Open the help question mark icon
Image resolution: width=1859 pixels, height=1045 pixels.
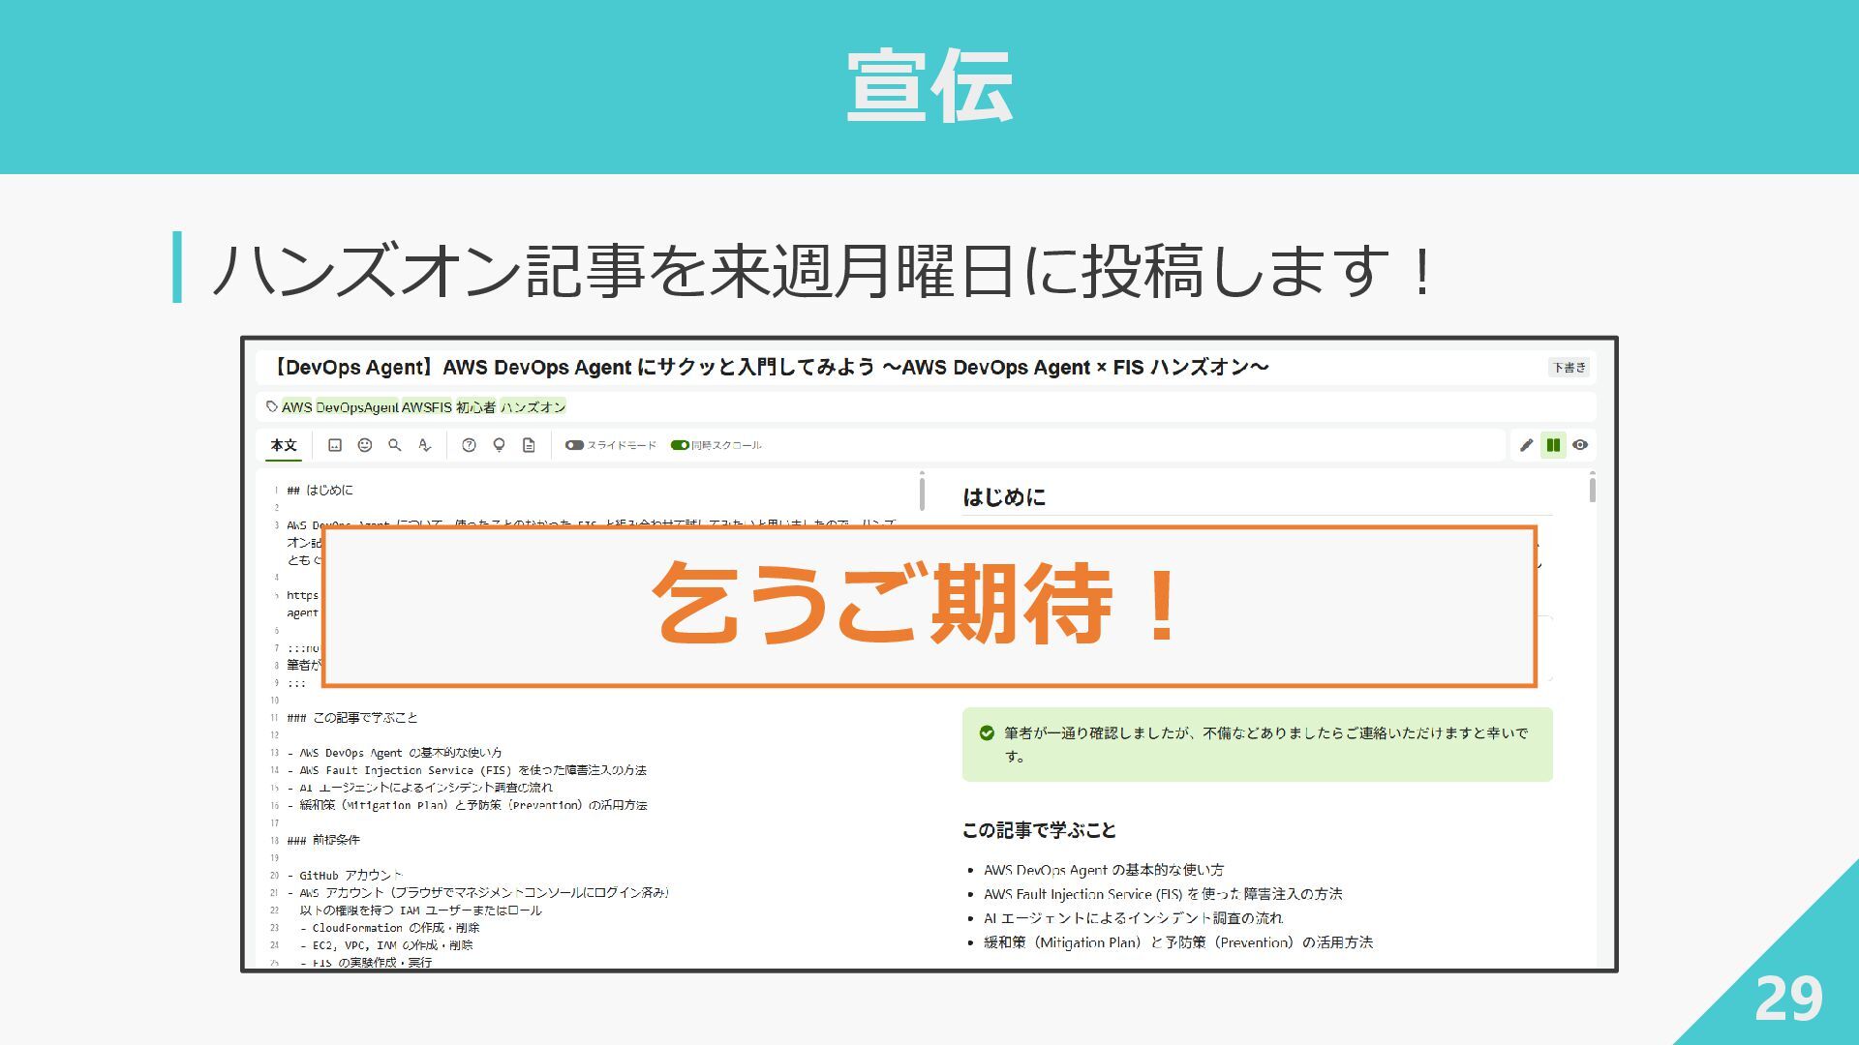coord(469,445)
